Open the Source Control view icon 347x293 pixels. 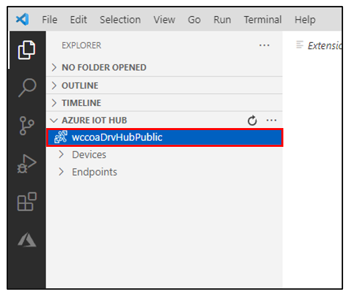click(27, 125)
